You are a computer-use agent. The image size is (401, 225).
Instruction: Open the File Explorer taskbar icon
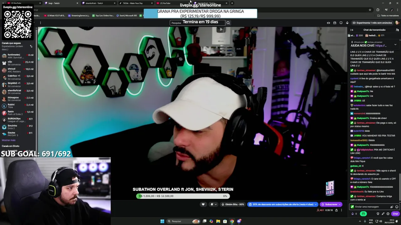[218, 221]
